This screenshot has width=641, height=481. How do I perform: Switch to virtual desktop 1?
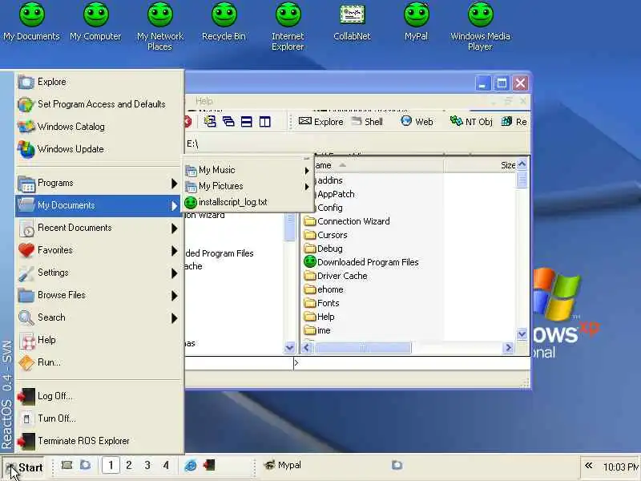tap(111, 466)
